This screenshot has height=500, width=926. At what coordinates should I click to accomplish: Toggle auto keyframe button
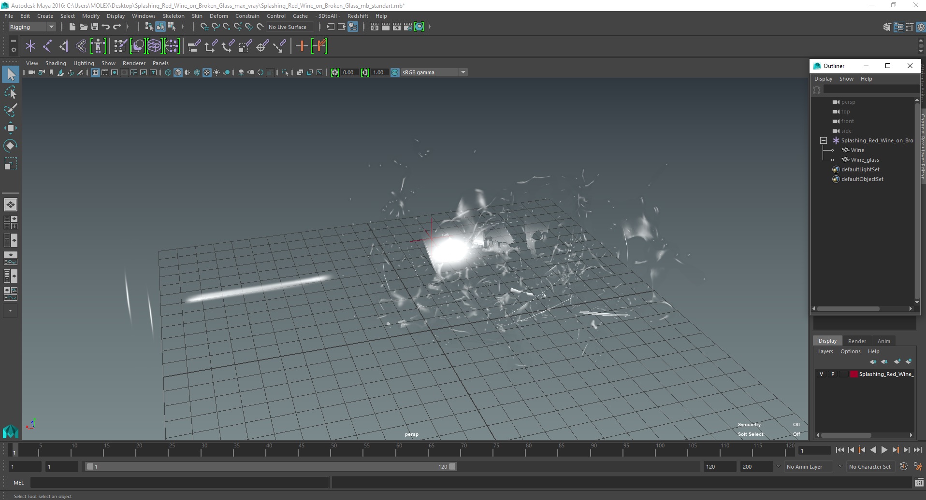pos(904,467)
